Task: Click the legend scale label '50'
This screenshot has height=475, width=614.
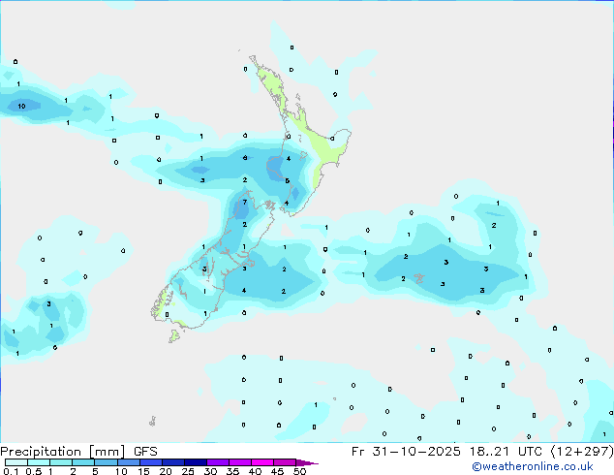Action: pos(299,471)
